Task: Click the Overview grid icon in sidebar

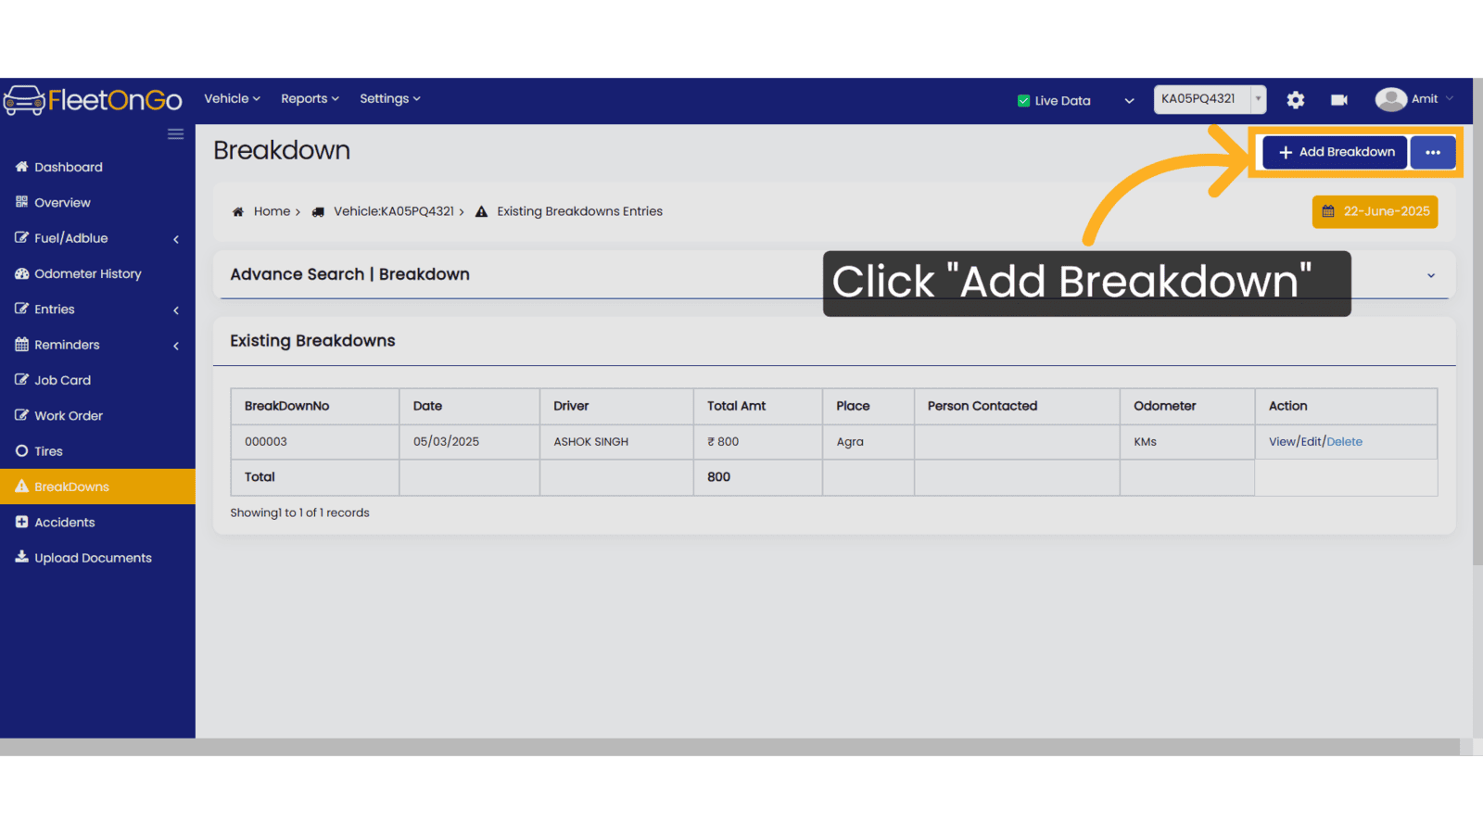Action: 21,202
